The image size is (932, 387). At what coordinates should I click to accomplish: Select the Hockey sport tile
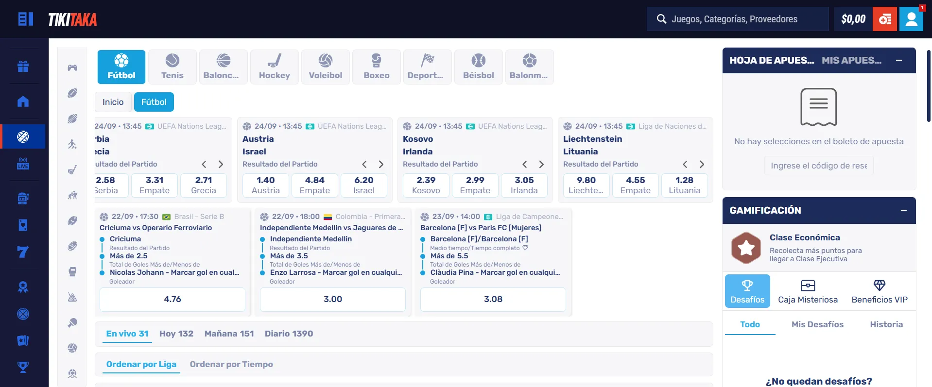(275, 67)
